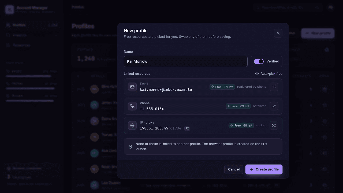Click Auto-pick free resources

pyautogui.click(x=269, y=74)
